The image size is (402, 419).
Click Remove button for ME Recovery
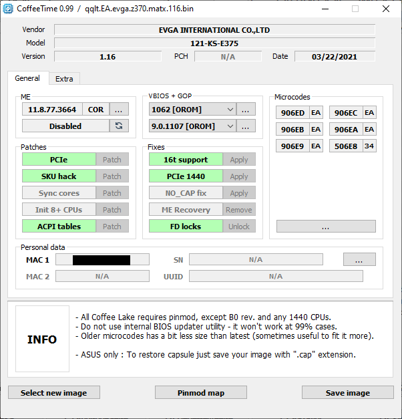click(x=239, y=210)
